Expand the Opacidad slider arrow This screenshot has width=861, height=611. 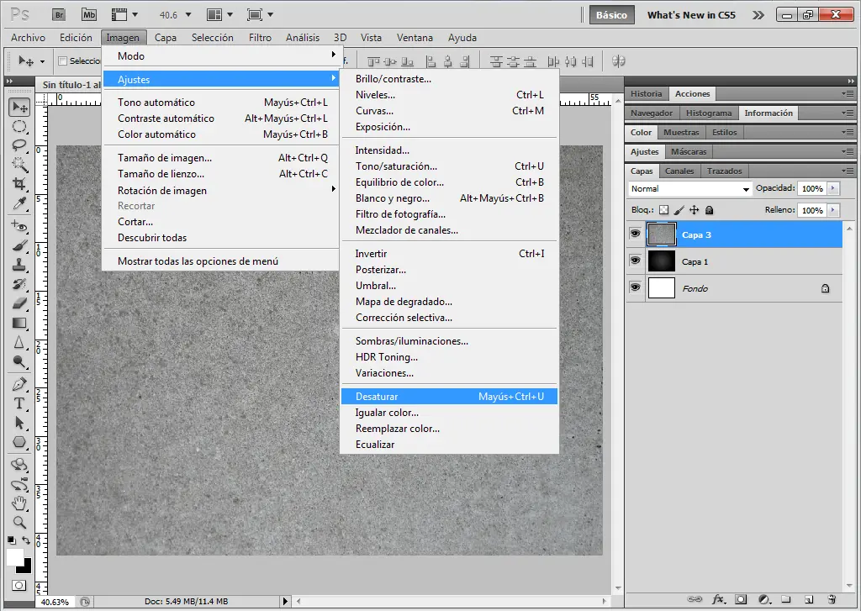tap(833, 189)
